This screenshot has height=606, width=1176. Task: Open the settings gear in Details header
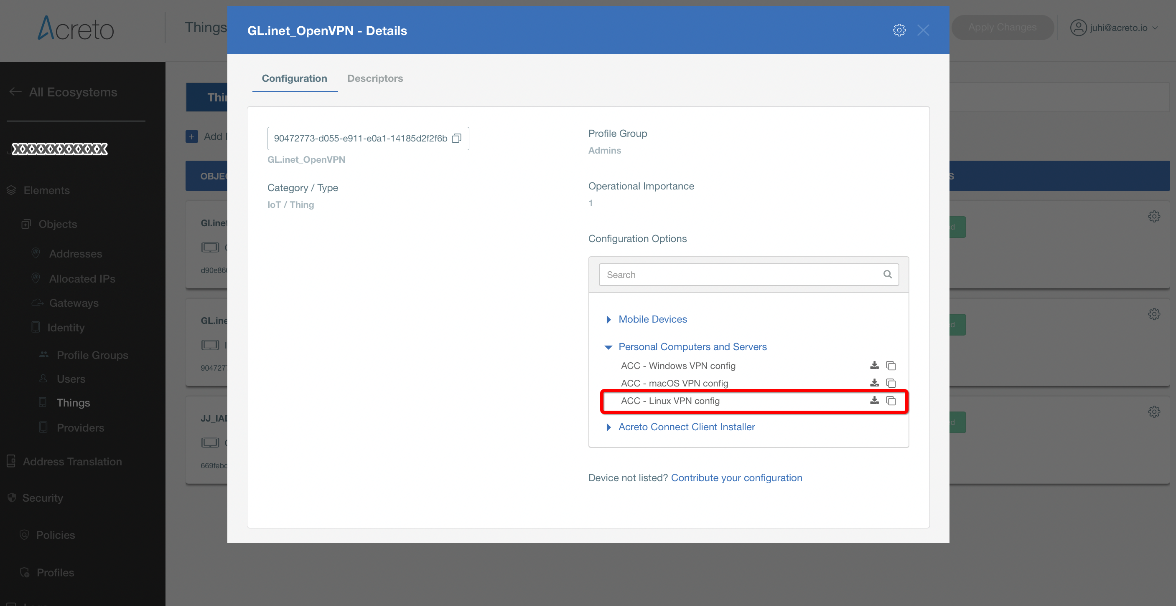coord(899,30)
